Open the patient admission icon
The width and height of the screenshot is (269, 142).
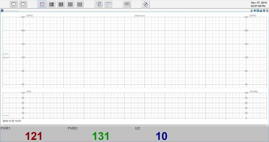tap(99, 4)
